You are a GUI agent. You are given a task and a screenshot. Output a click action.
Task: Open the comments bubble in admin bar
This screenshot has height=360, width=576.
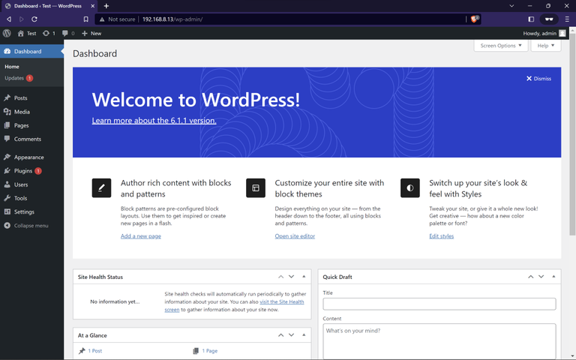click(65, 33)
